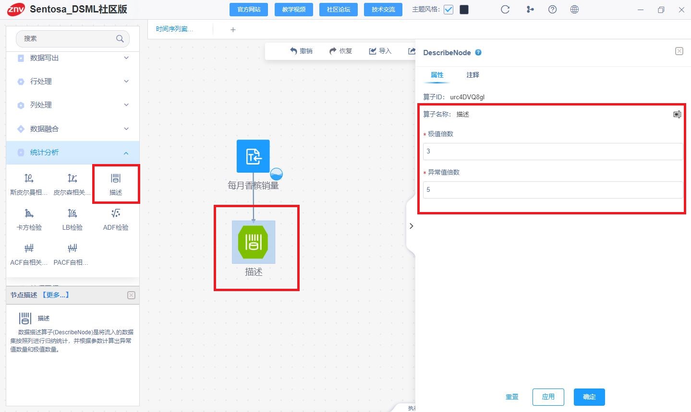Open the language globe icon
691x412 pixels.
point(574,10)
